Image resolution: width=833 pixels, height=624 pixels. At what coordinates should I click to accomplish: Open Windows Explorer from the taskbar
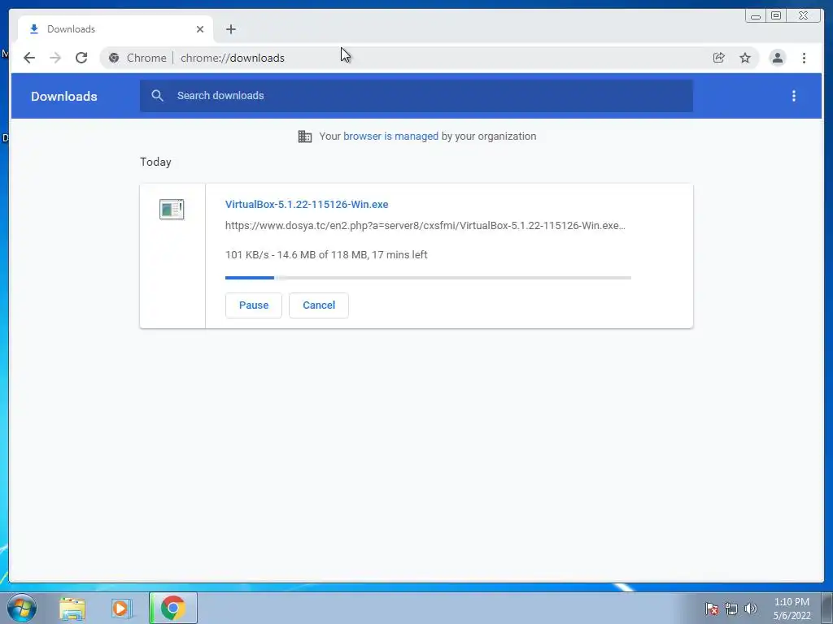[72, 608]
